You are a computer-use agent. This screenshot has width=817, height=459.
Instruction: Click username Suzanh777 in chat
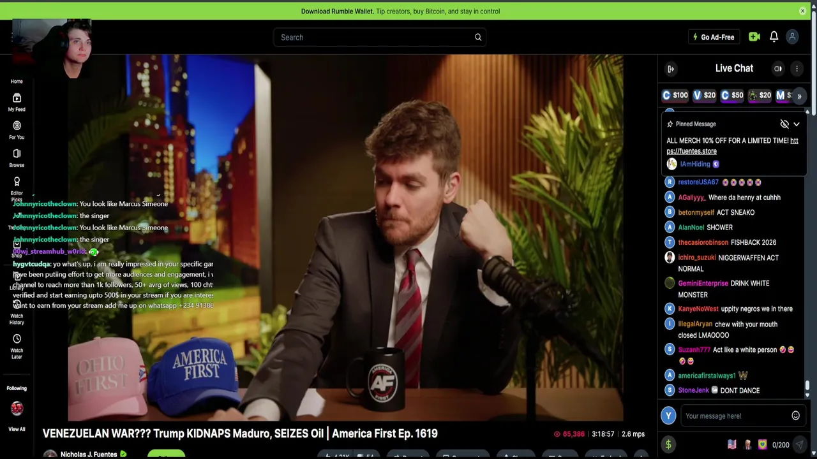point(694,350)
